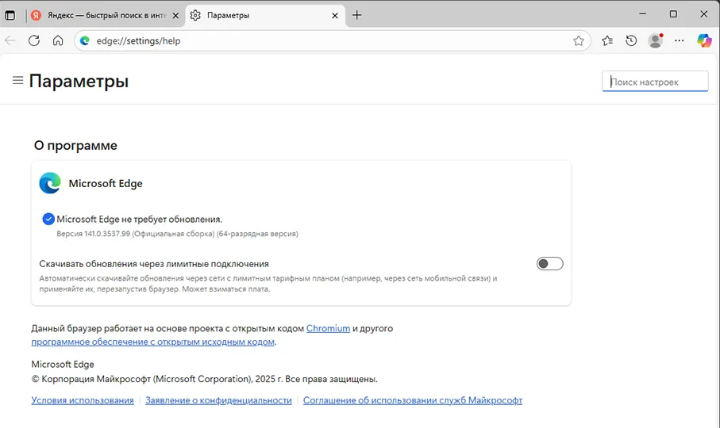Minimize the browser window
The width and height of the screenshot is (720, 428).
[643, 14]
